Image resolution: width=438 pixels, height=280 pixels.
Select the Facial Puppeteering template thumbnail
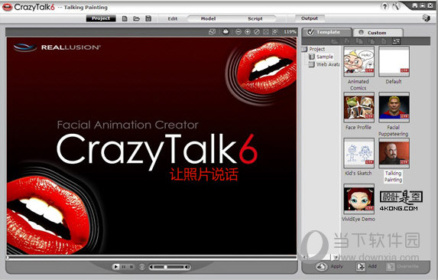point(394,107)
